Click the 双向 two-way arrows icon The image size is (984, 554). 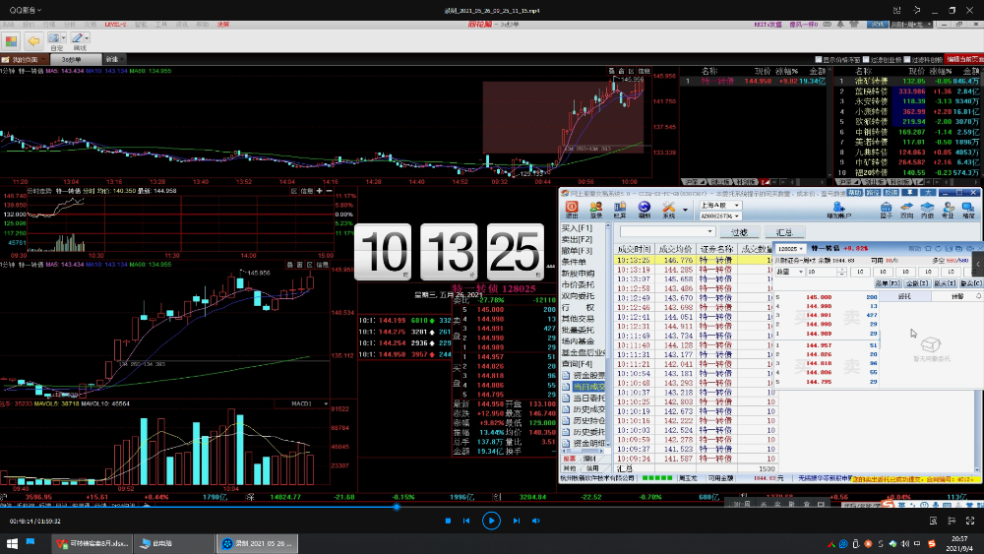coord(906,210)
